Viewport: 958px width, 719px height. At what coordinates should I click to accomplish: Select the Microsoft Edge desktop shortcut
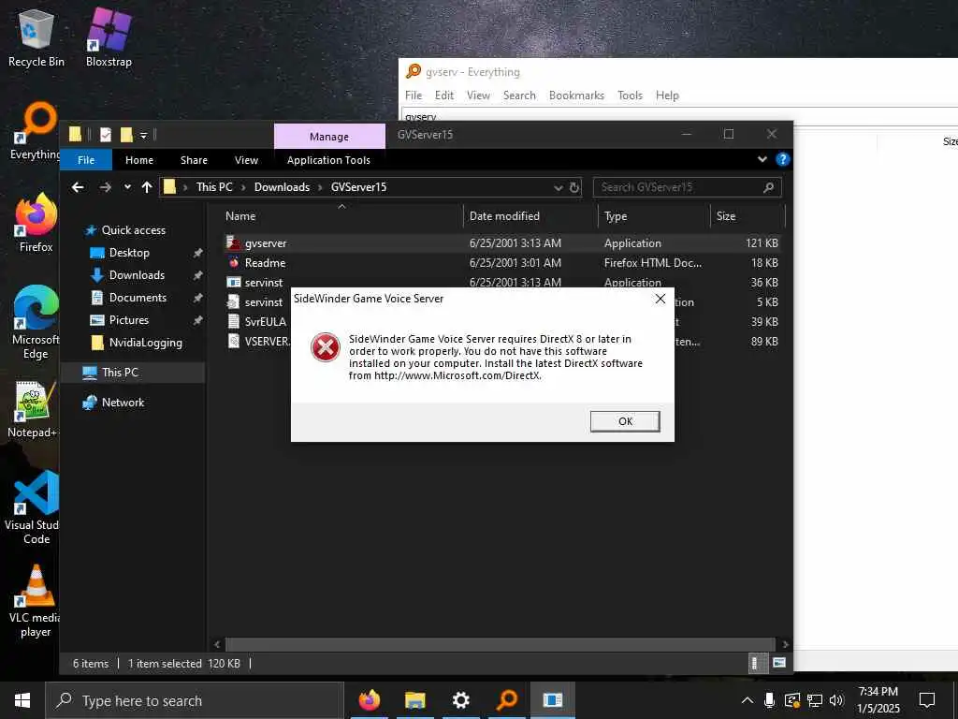36,323
